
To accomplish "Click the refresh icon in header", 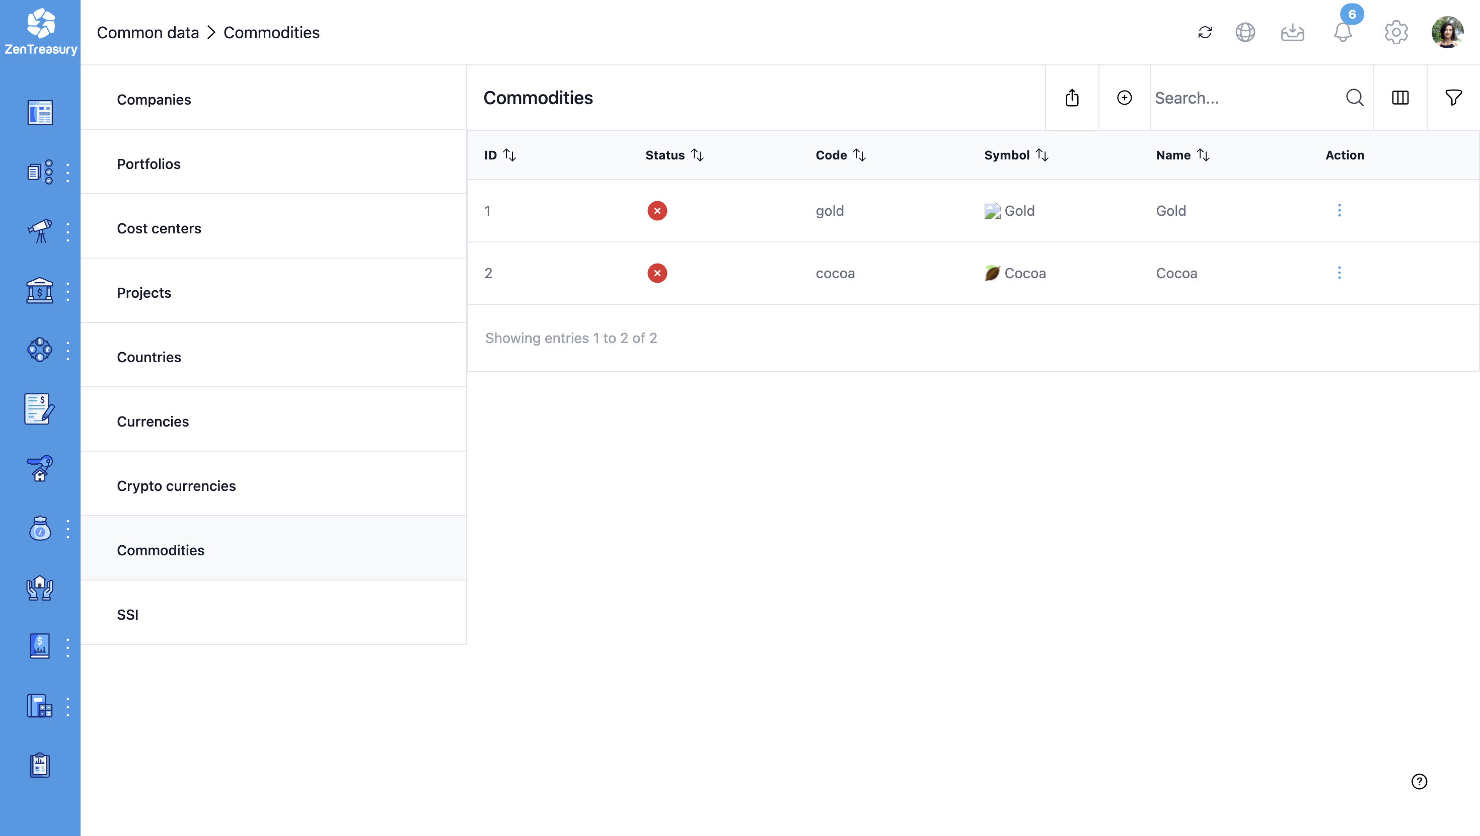I will [x=1205, y=32].
